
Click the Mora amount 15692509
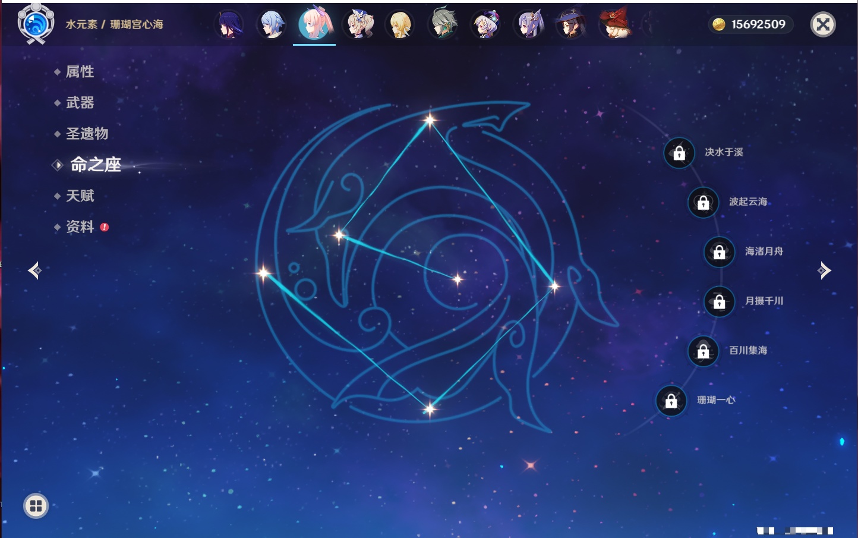[758, 24]
